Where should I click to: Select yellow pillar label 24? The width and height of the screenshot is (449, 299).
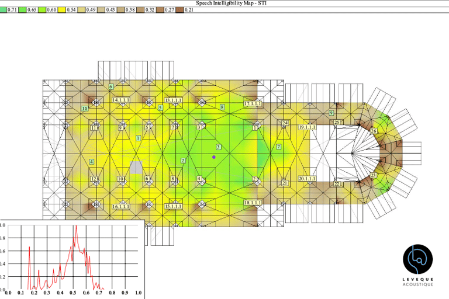(285, 123)
